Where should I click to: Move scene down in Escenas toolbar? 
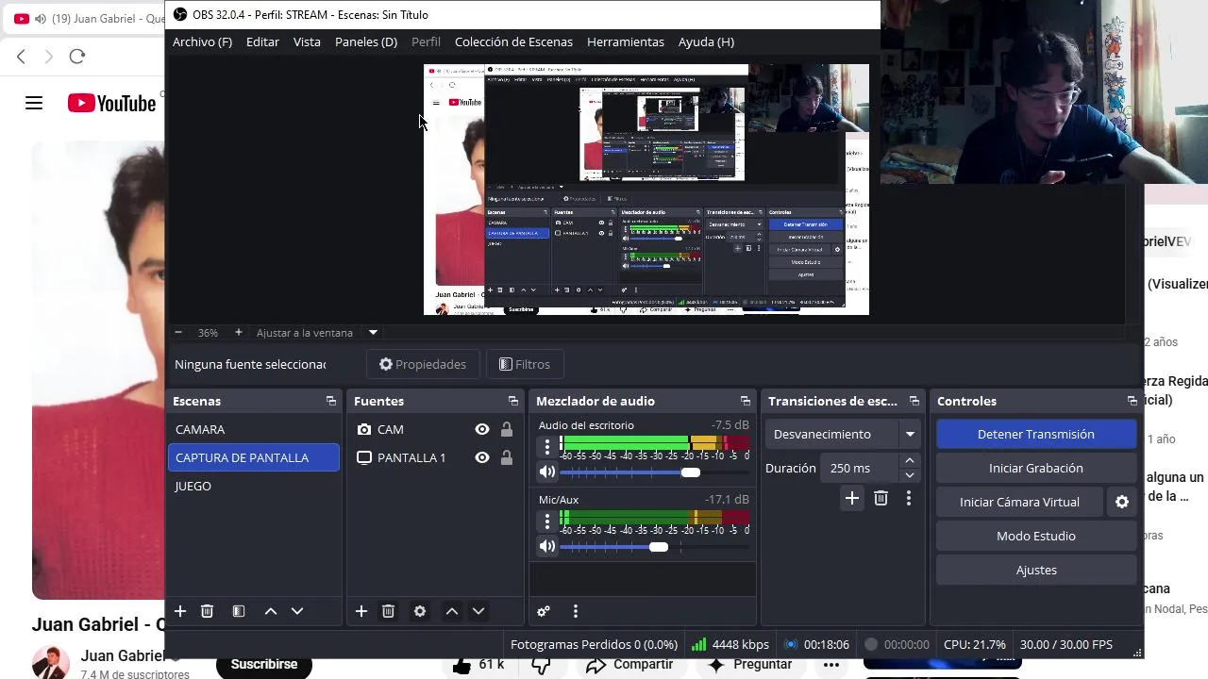pyautogui.click(x=297, y=611)
